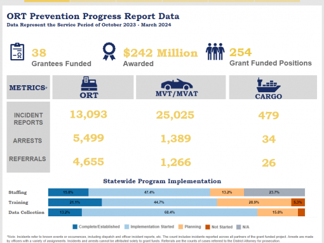
Task: Click the first yellow tab at top
Action: click(x=47, y=1)
